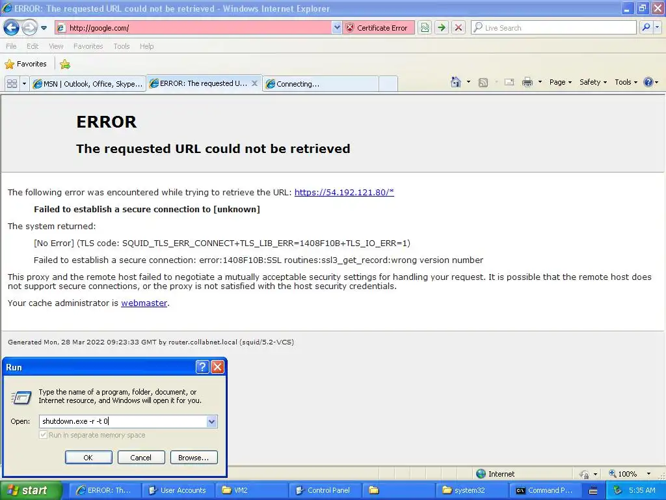Open the Safety command bar menu

(593, 82)
